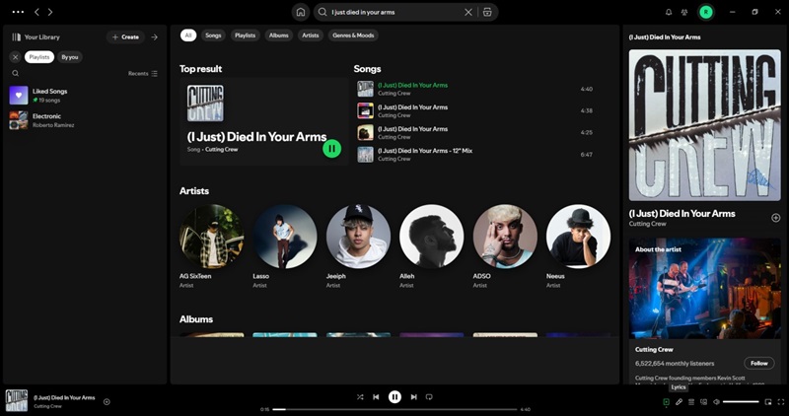
Task: Select the Songs filter tab
Action: [x=213, y=35]
